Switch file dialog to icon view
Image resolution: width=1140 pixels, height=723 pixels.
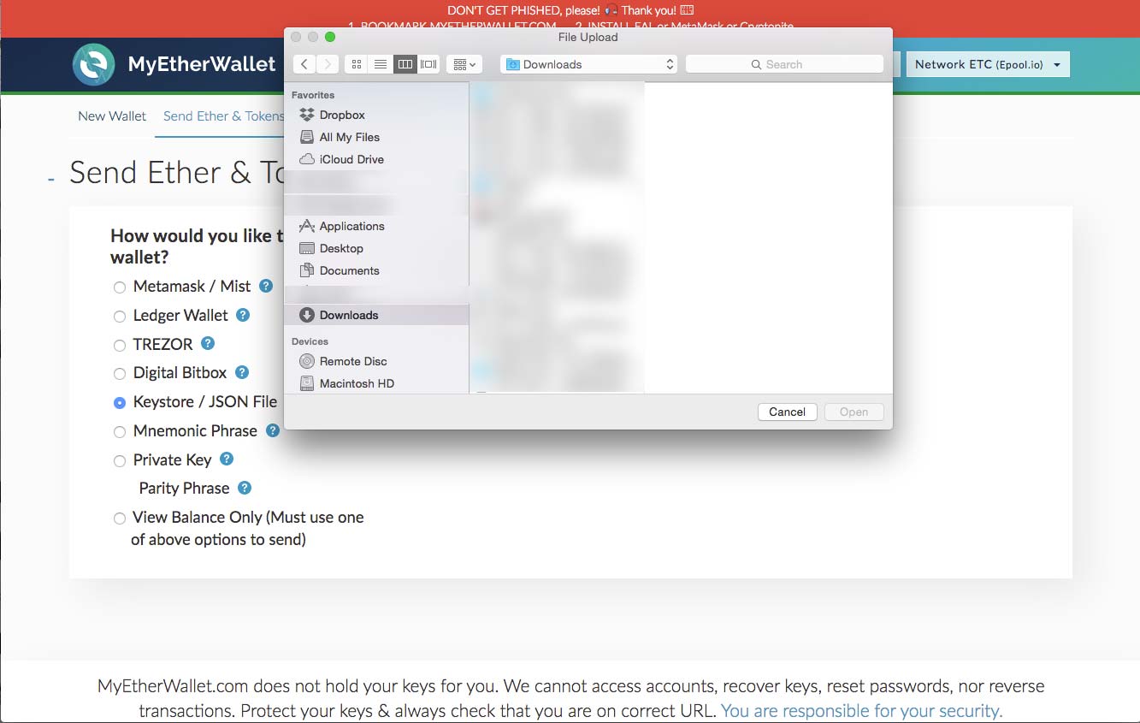[x=357, y=64]
